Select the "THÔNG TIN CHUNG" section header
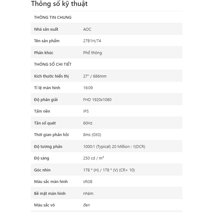This screenshot has width=213, height=213. (53, 17)
